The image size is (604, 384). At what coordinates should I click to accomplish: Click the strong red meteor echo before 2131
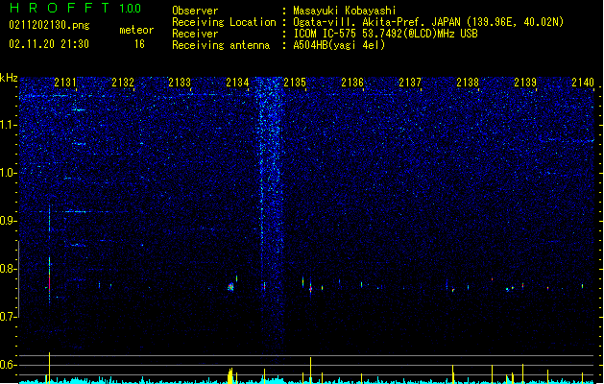click(49, 280)
